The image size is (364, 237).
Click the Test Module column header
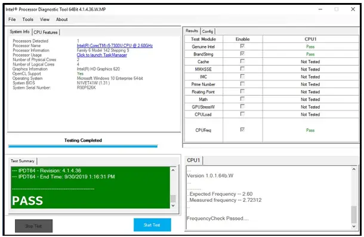pyautogui.click(x=203, y=39)
